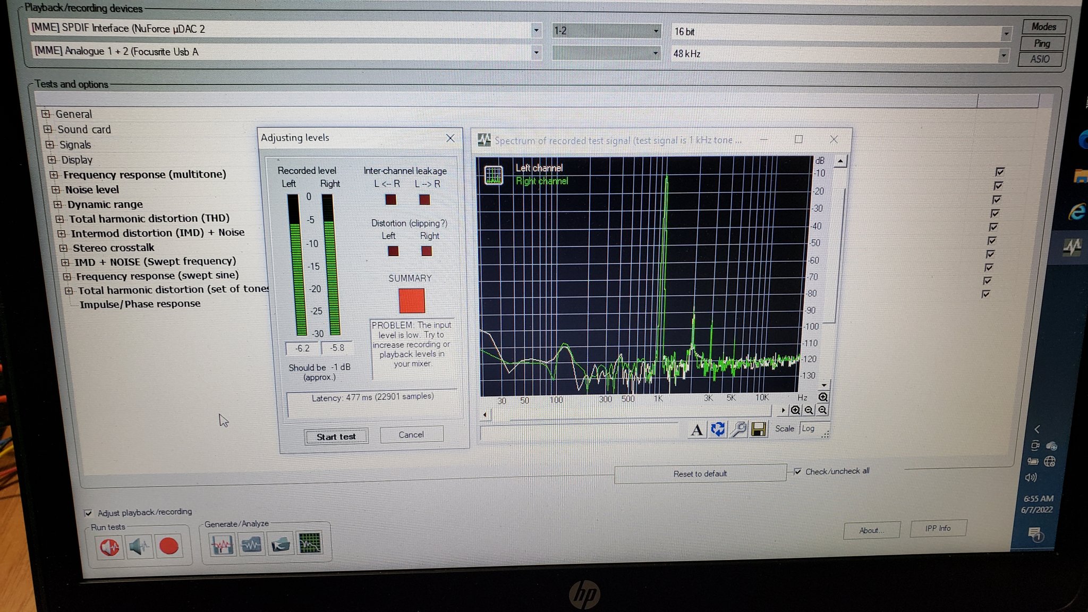Select Dynamic range tree item
Screen dimensions: 1088x612
tap(105, 205)
